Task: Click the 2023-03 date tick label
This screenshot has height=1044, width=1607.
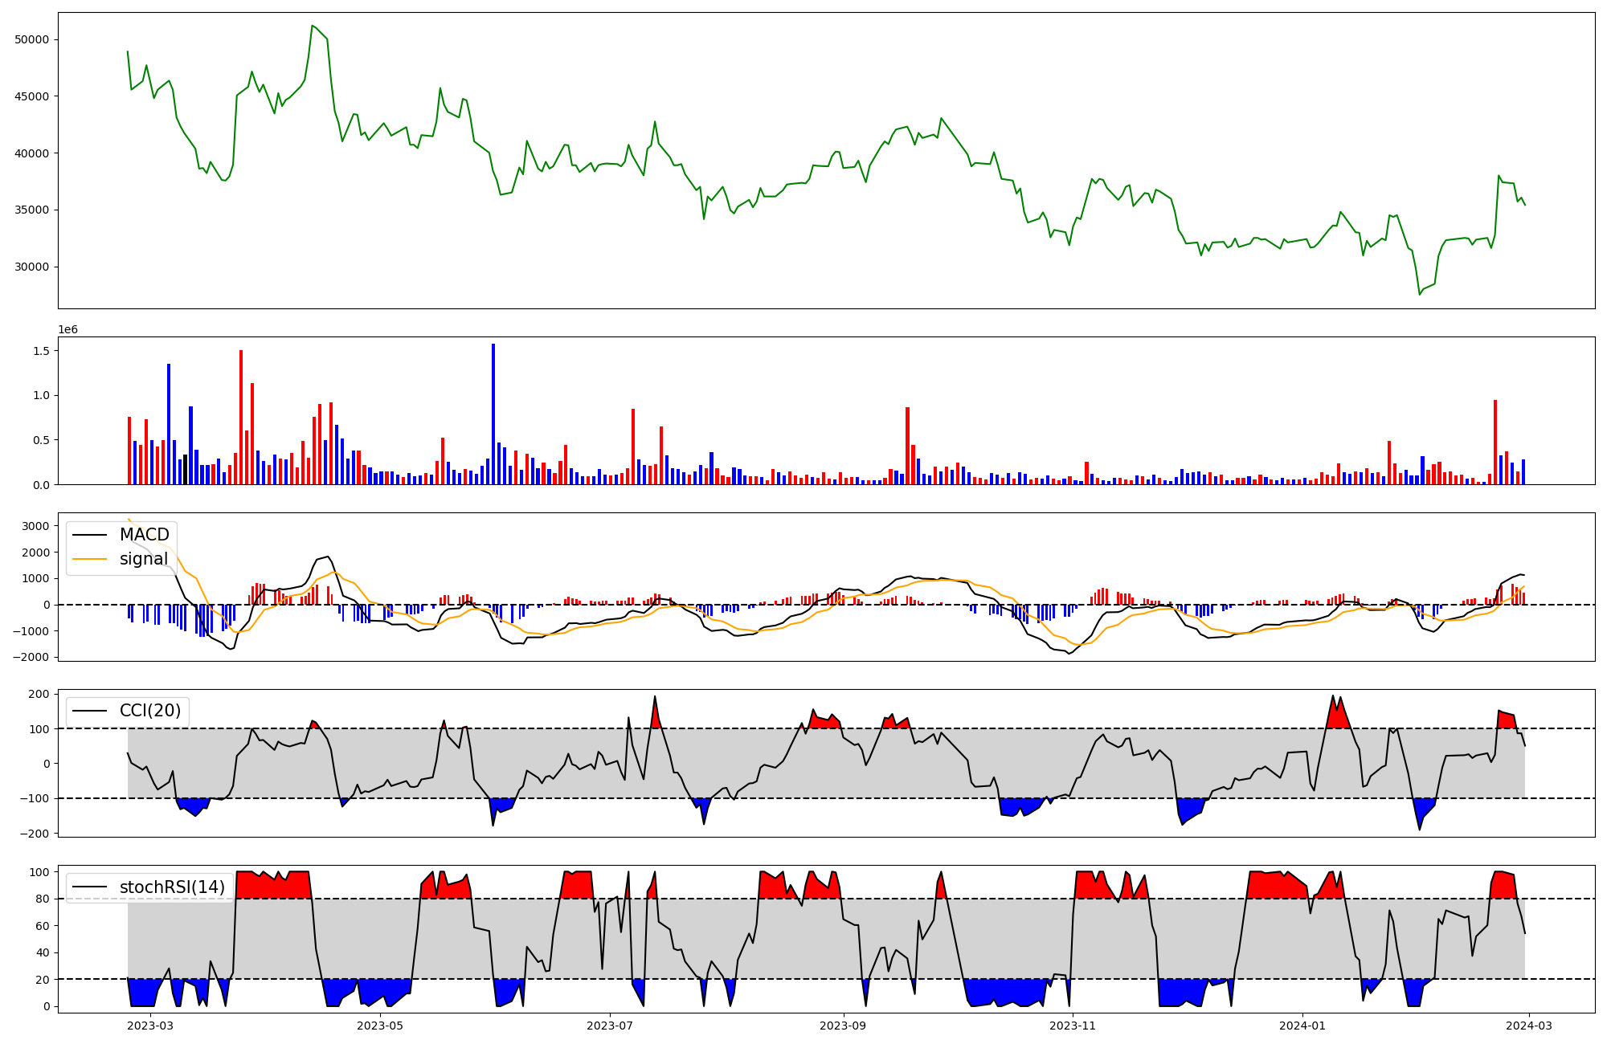Action: pos(150,1026)
